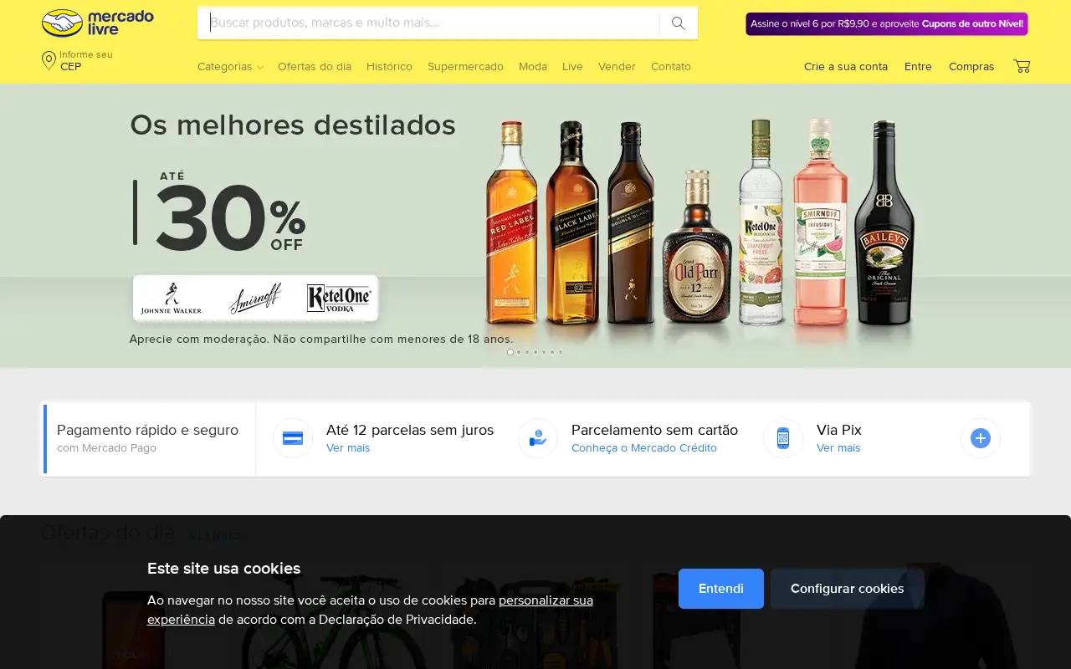Image resolution: width=1071 pixels, height=669 pixels.
Task: Click the nível 6 subscription promo banner
Action: pyautogui.click(x=887, y=24)
